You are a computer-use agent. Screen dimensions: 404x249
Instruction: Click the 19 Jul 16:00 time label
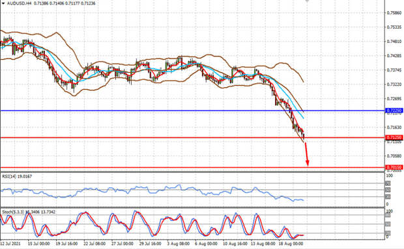66,243
